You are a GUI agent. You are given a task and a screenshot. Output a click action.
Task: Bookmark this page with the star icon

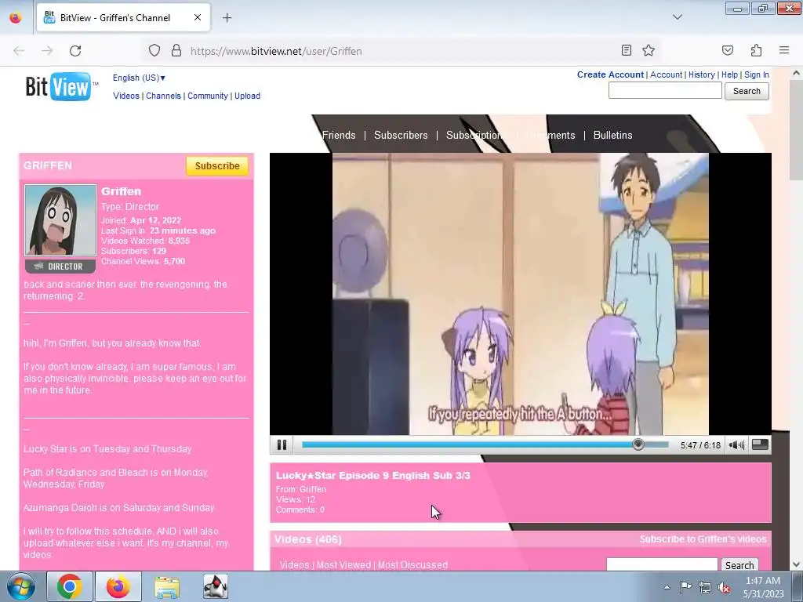coord(649,50)
